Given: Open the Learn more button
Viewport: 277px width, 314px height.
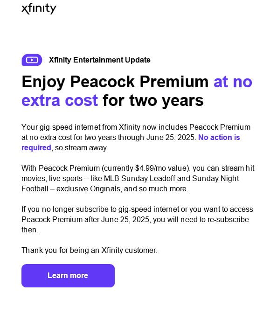Looking at the screenshot, I should pos(68,276).
